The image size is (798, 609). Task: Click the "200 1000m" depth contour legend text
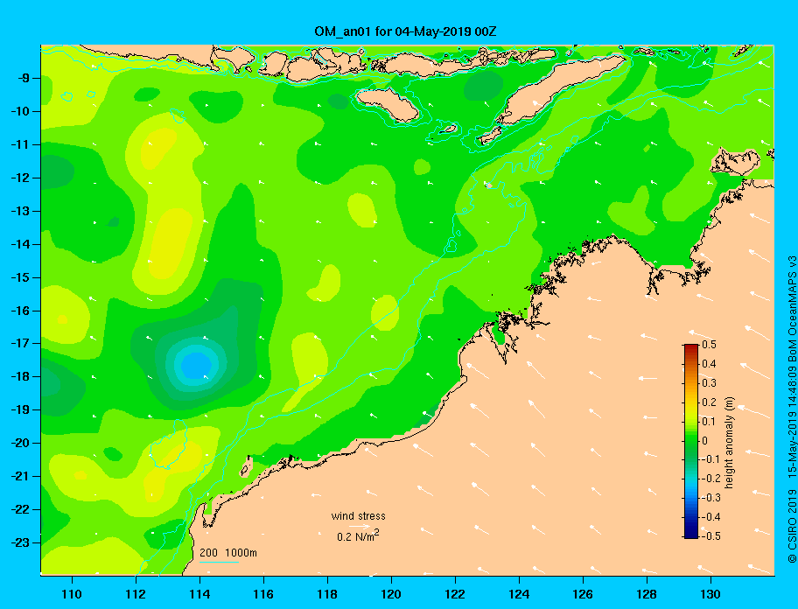tap(228, 553)
